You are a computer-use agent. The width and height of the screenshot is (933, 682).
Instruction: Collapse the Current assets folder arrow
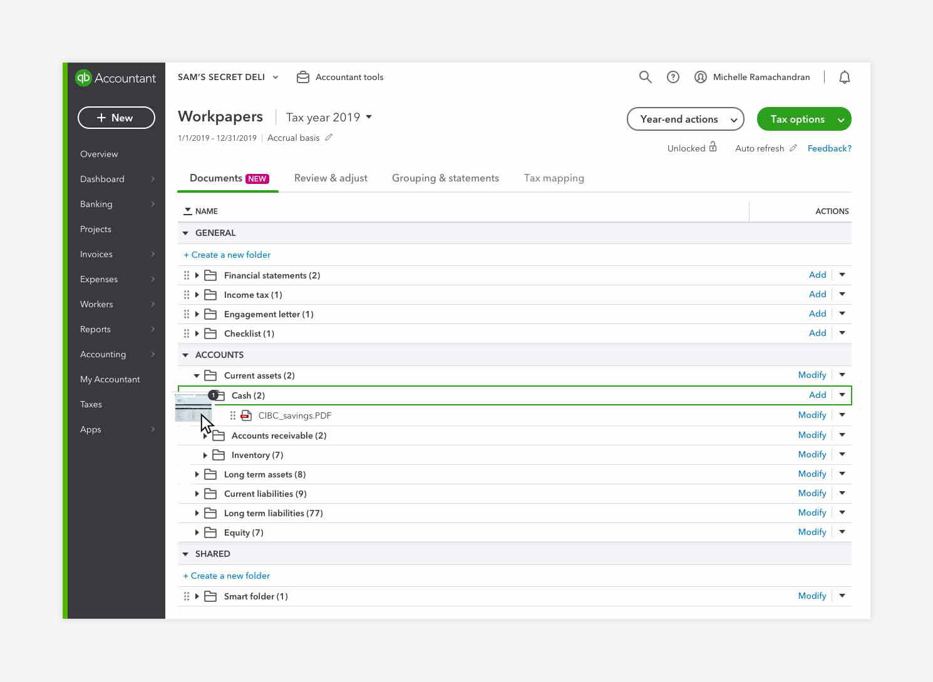tap(197, 375)
